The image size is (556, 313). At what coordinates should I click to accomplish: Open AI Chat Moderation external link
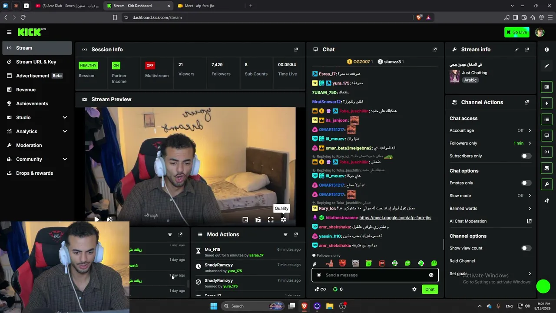[529, 221]
